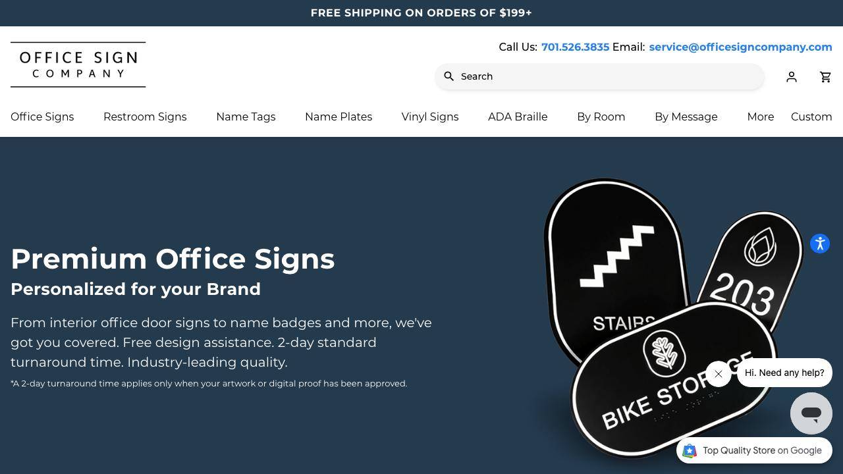
Task: Expand the More navigation dropdown
Action: 760,117
